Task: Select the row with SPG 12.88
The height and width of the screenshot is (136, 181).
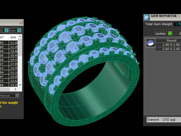Action: pyautogui.click(x=9, y=51)
